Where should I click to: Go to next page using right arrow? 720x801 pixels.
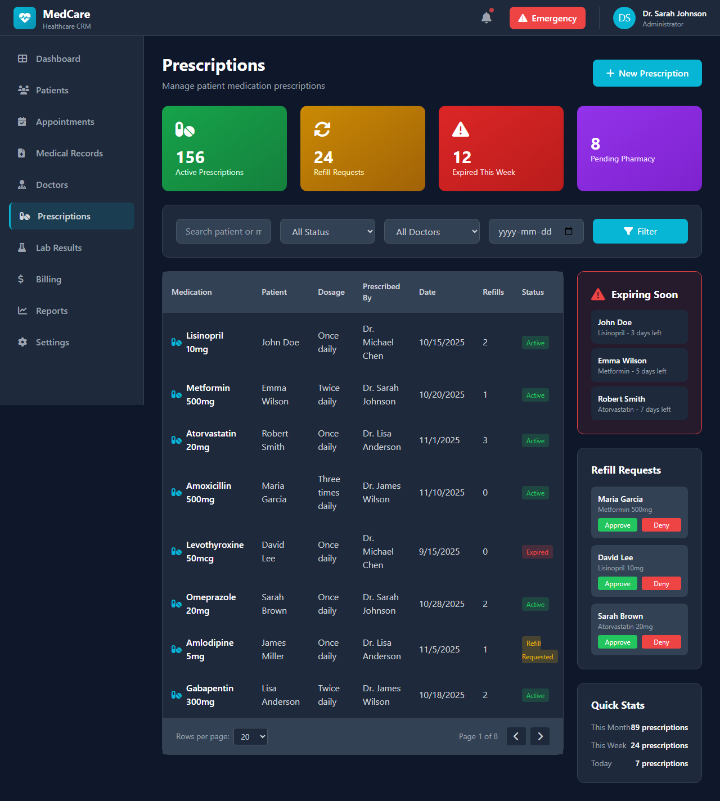[x=540, y=736]
